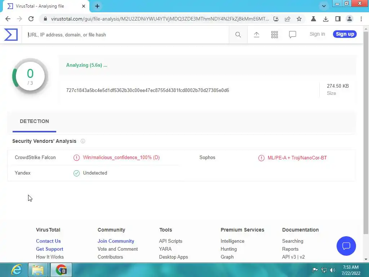This screenshot has height=277, width=369.
Task: Open Chrome downloads icon
Action: (x=326, y=19)
